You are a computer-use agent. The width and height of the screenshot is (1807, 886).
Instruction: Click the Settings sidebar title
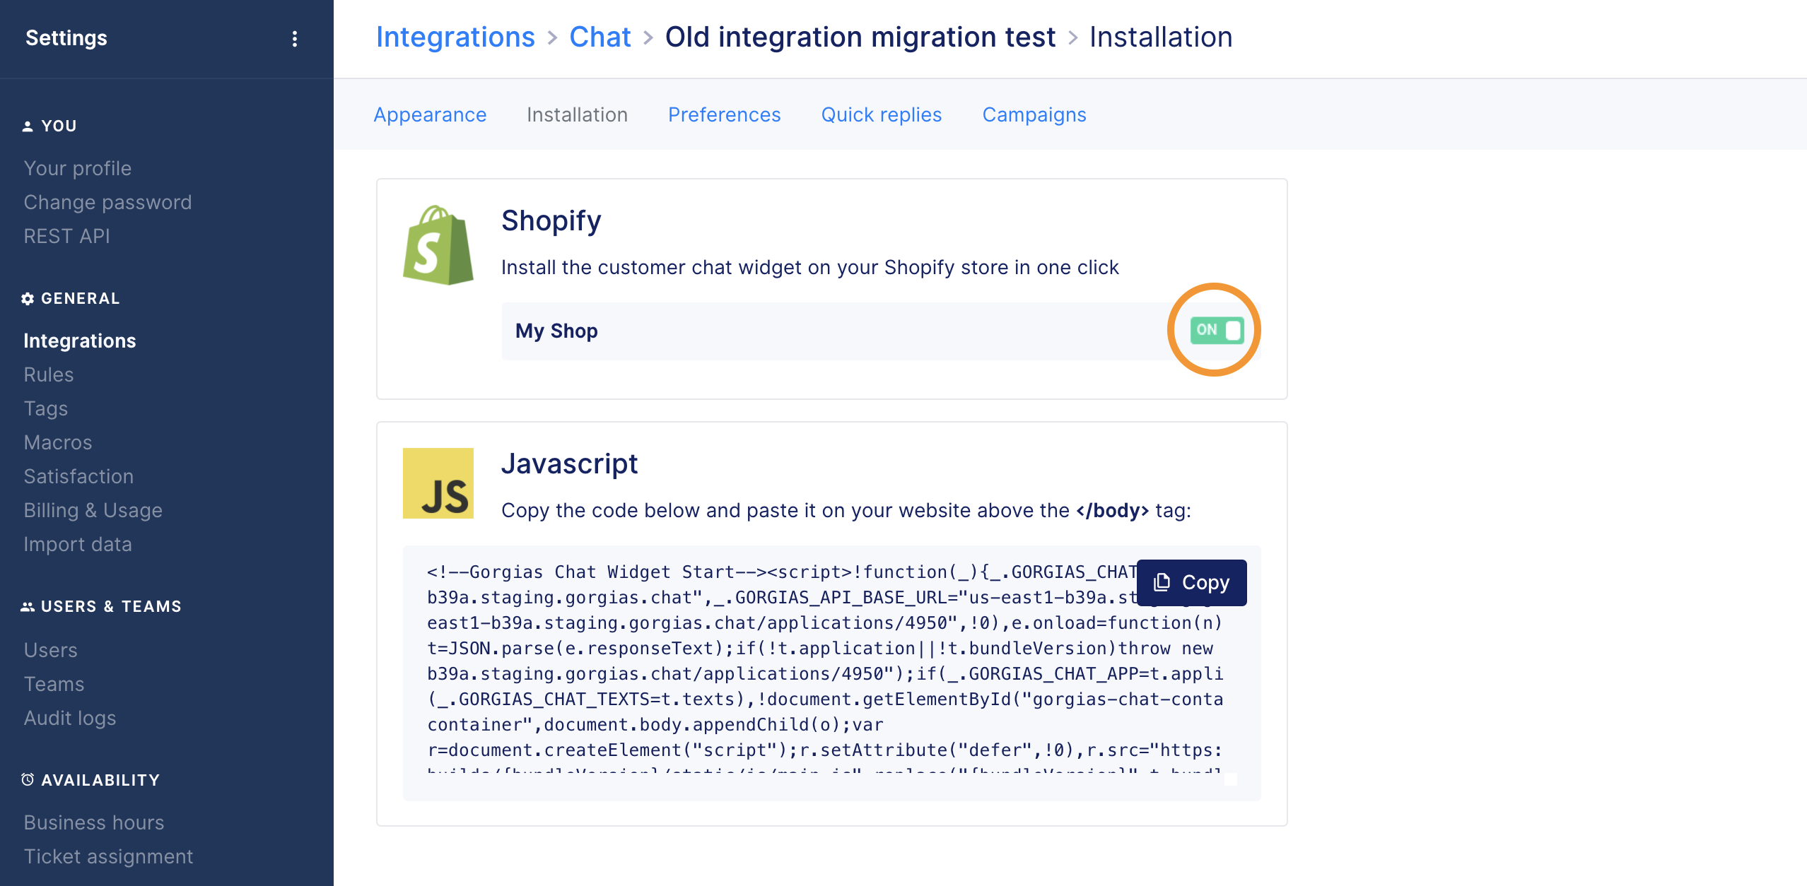coord(66,38)
